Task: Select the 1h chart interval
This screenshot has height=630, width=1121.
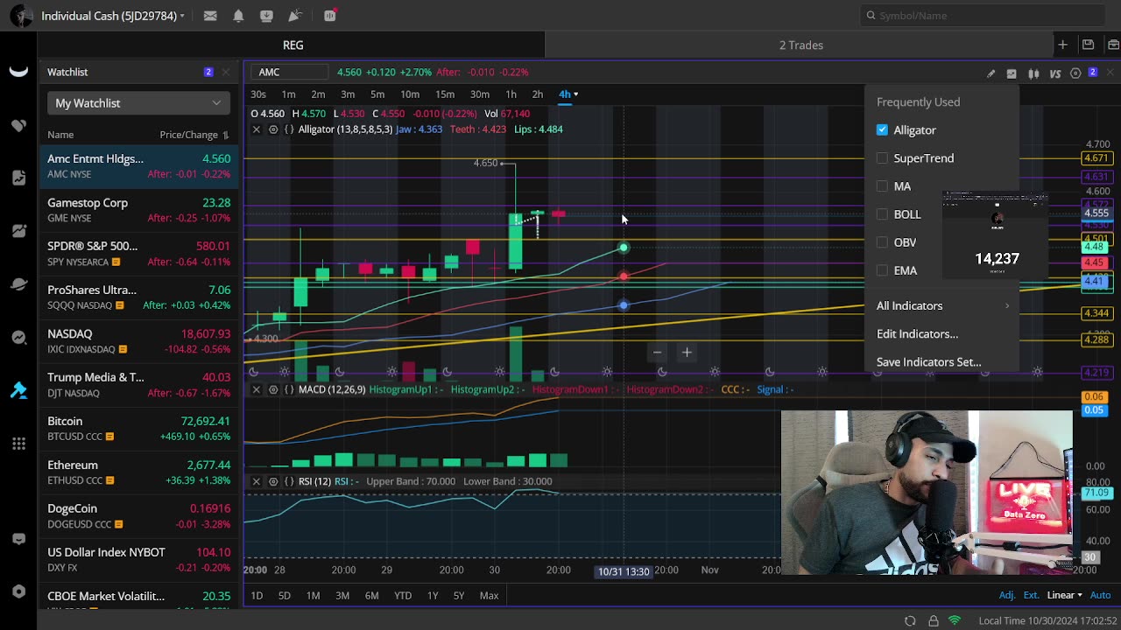Action: [x=511, y=94]
